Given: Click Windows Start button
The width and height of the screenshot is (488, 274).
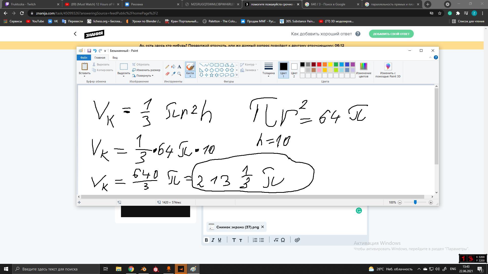Looking at the screenshot, I should 6,269.
